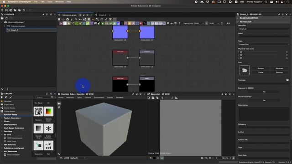Adjust the Physical size X slider handle
This screenshot has height=164, width=292.
pyautogui.click(x=241, y=52)
